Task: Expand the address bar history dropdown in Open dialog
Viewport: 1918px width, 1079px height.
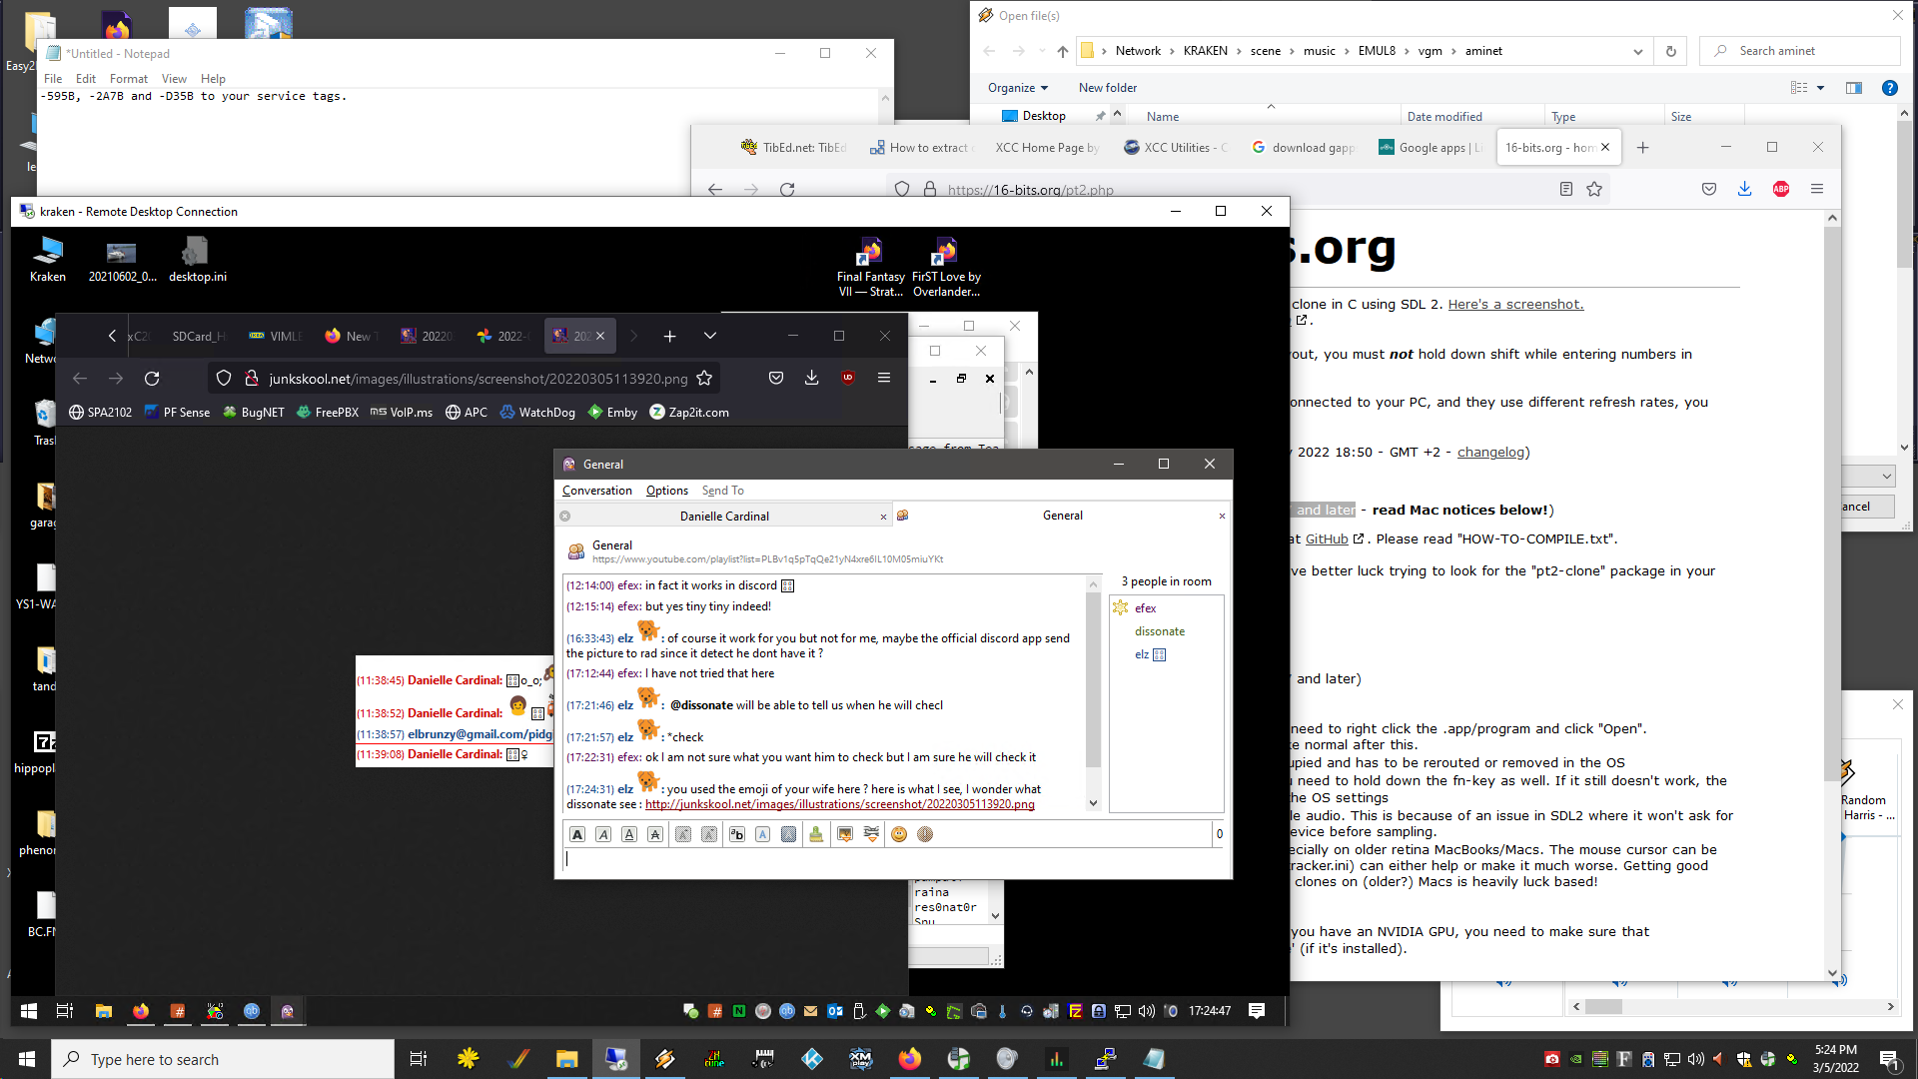Action: [1638, 51]
